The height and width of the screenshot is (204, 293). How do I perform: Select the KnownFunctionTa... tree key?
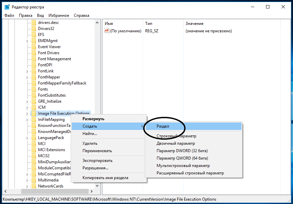(54, 126)
